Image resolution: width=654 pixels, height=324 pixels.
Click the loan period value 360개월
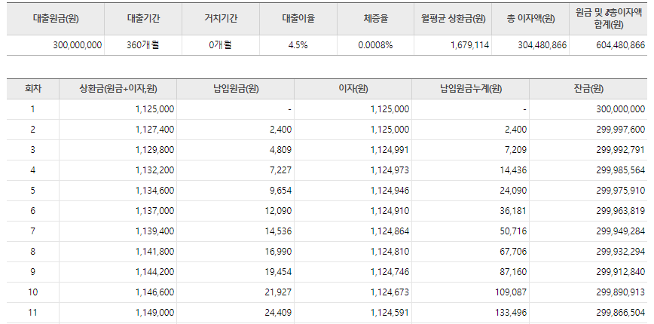(143, 45)
